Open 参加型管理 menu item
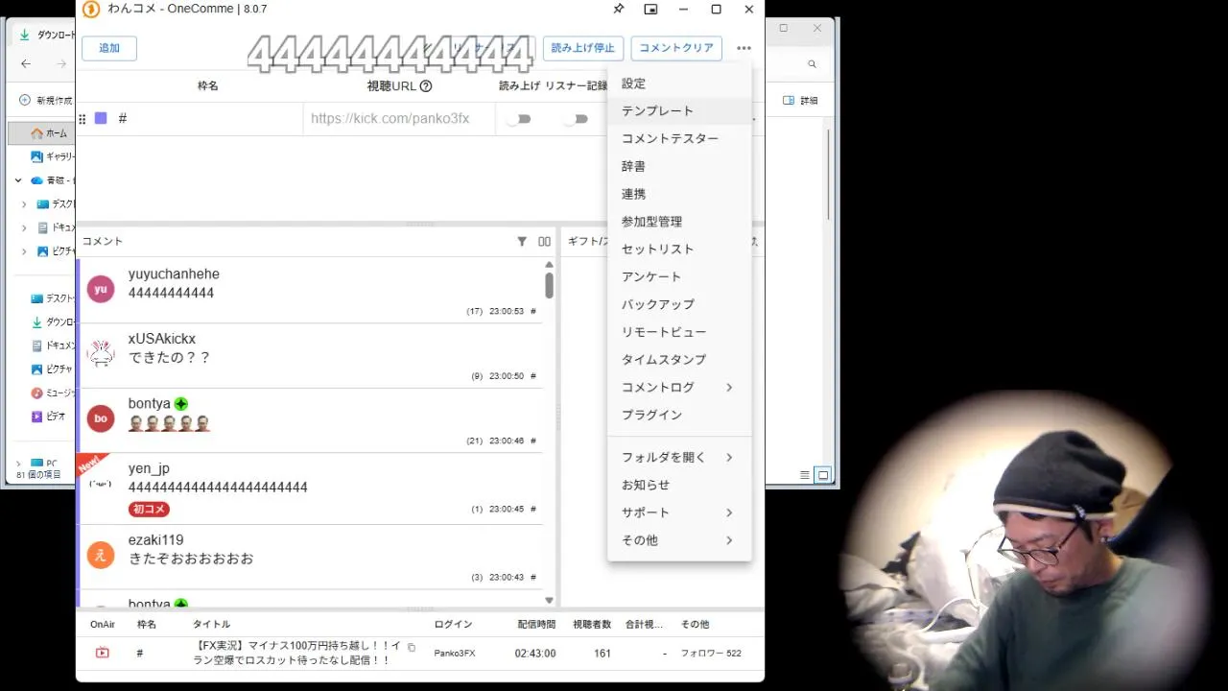 [x=679, y=222]
